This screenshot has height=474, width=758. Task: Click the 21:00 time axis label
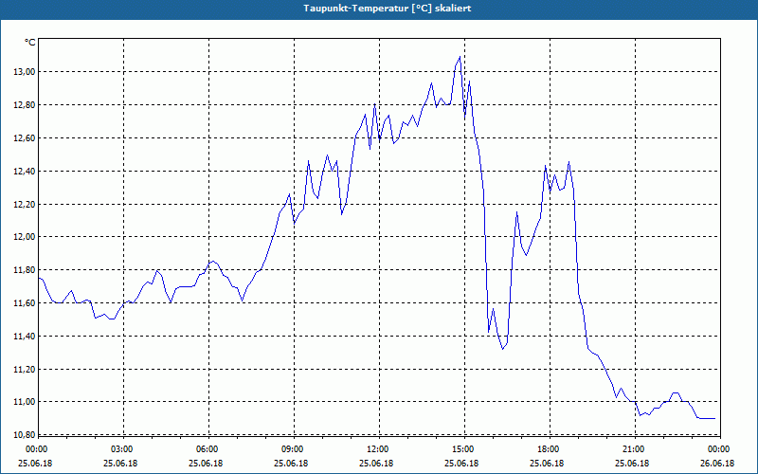point(635,449)
